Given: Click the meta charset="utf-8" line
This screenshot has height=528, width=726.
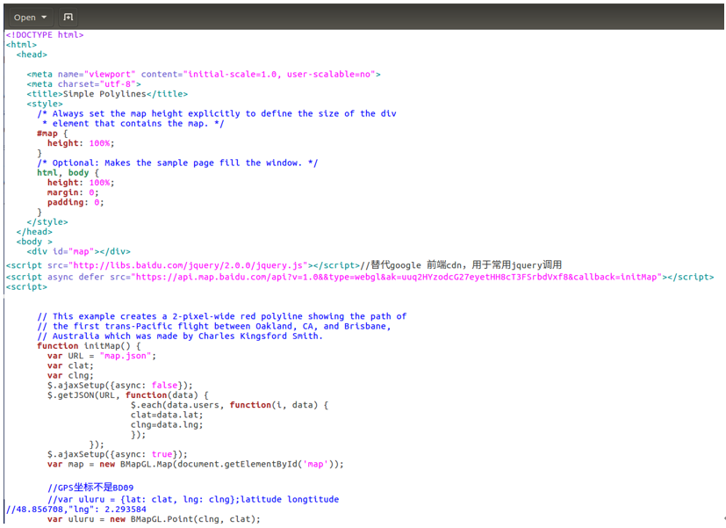Looking at the screenshot, I should click(83, 84).
